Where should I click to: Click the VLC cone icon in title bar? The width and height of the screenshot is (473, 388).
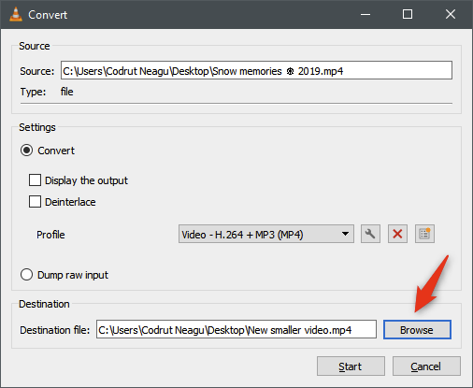[16, 14]
